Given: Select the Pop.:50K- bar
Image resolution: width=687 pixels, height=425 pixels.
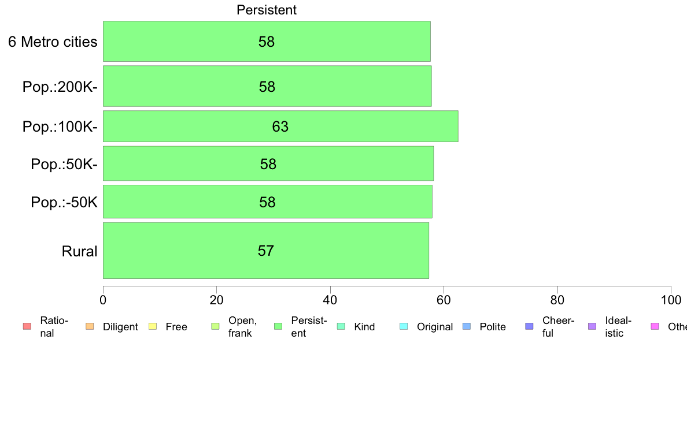Looking at the screenshot, I should click(268, 163).
